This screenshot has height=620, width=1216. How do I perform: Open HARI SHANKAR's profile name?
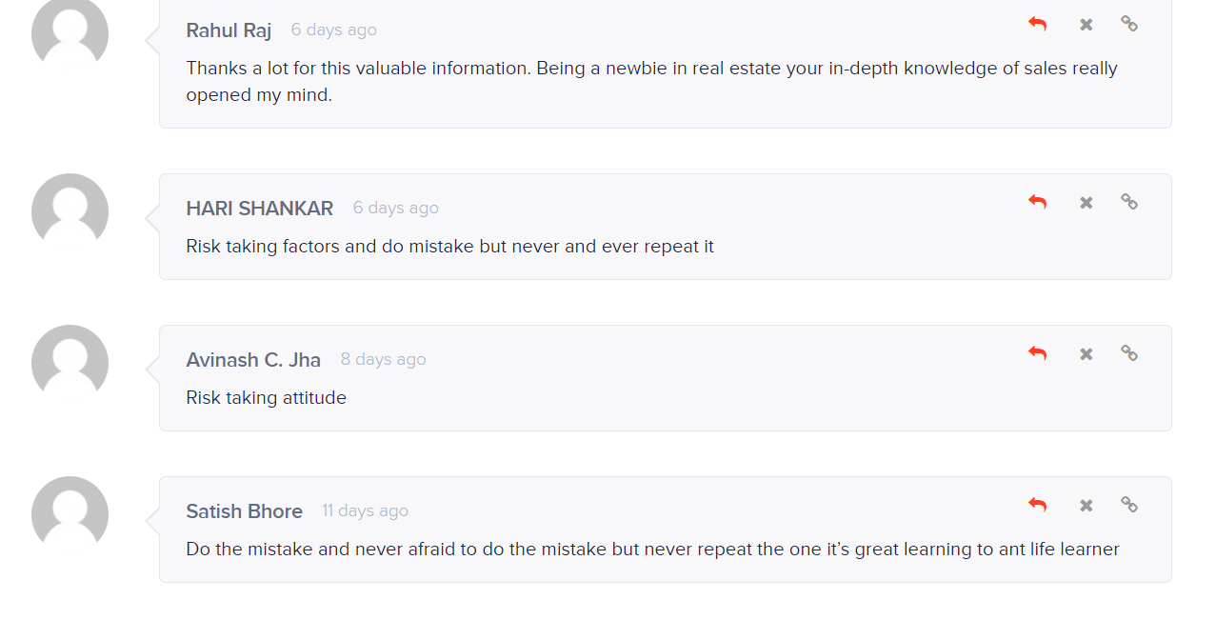pyautogui.click(x=260, y=209)
